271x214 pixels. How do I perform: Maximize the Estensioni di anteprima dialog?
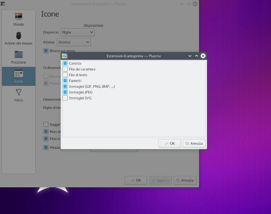[x=196, y=56]
